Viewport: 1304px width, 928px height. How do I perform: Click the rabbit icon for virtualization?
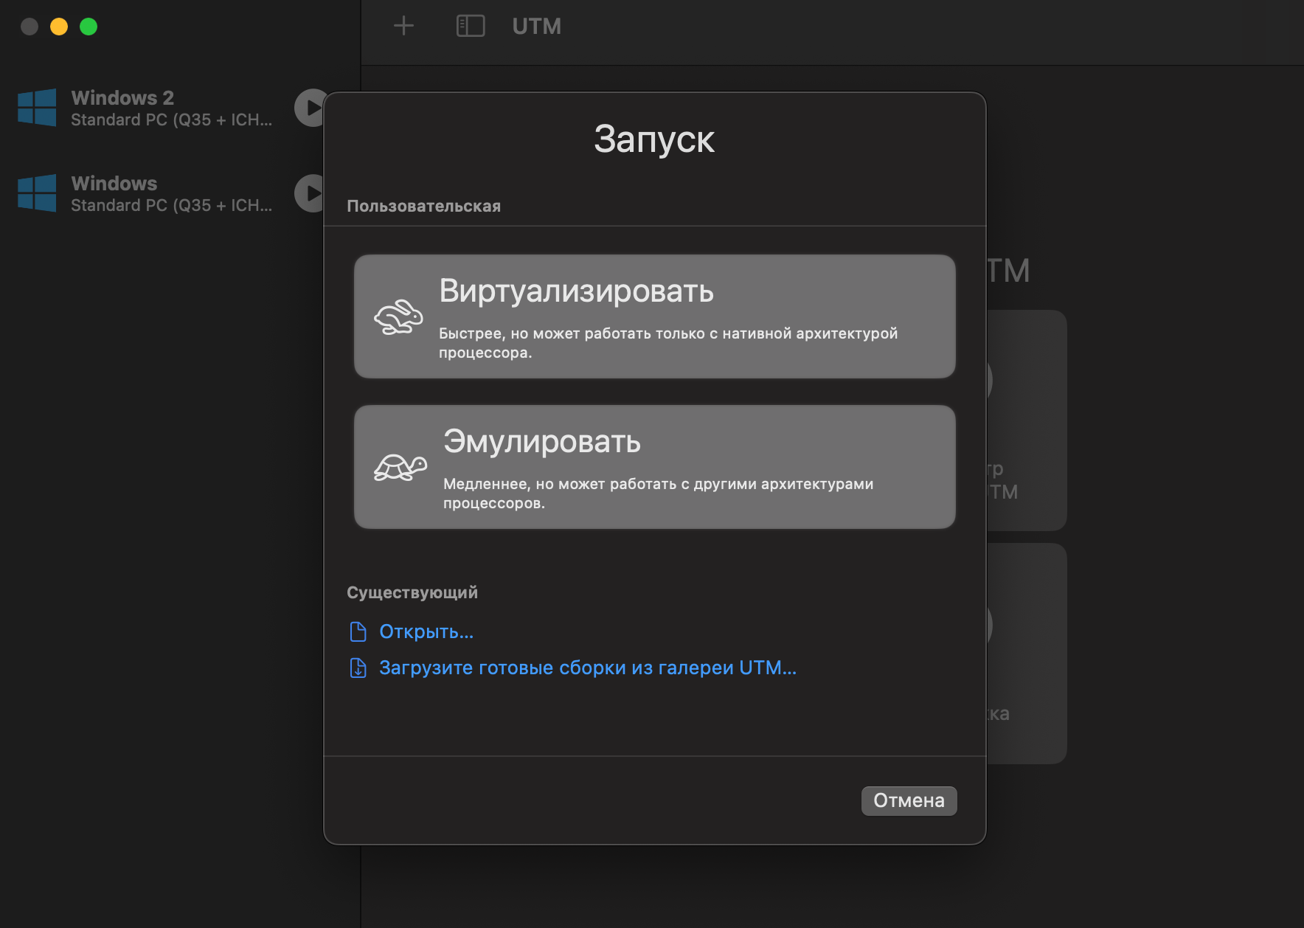[398, 317]
